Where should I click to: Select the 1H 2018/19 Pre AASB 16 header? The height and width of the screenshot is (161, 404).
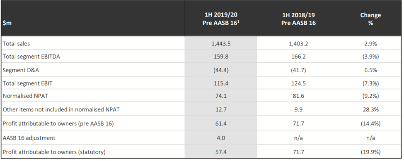(x=298, y=19)
